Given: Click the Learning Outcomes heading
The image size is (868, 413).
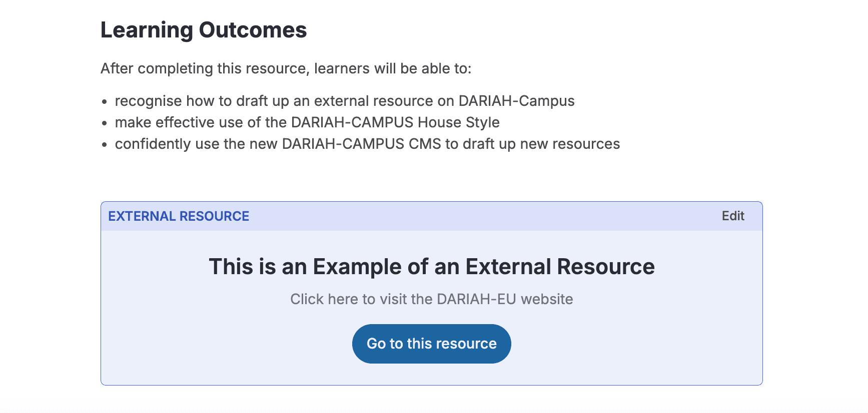Looking at the screenshot, I should coord(203,30).
